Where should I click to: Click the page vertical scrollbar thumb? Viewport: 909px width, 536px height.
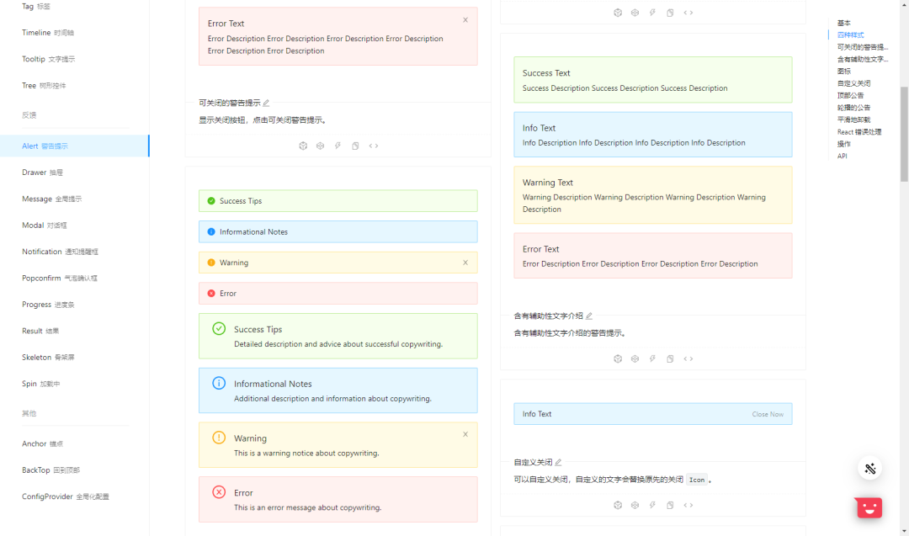[904, 135]
